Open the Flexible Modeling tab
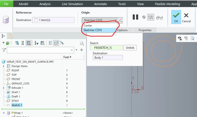This screenshot has width=197, height=117. tap(167, 4)
